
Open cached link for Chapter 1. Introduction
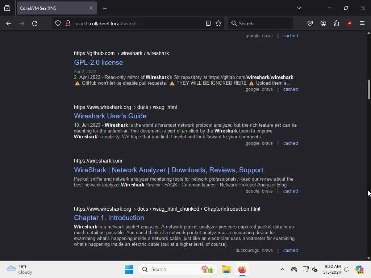click(x=291, y=250)
